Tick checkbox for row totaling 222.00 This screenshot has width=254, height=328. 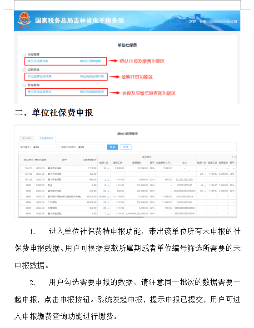pyautogui.click(x=21, y=174)
